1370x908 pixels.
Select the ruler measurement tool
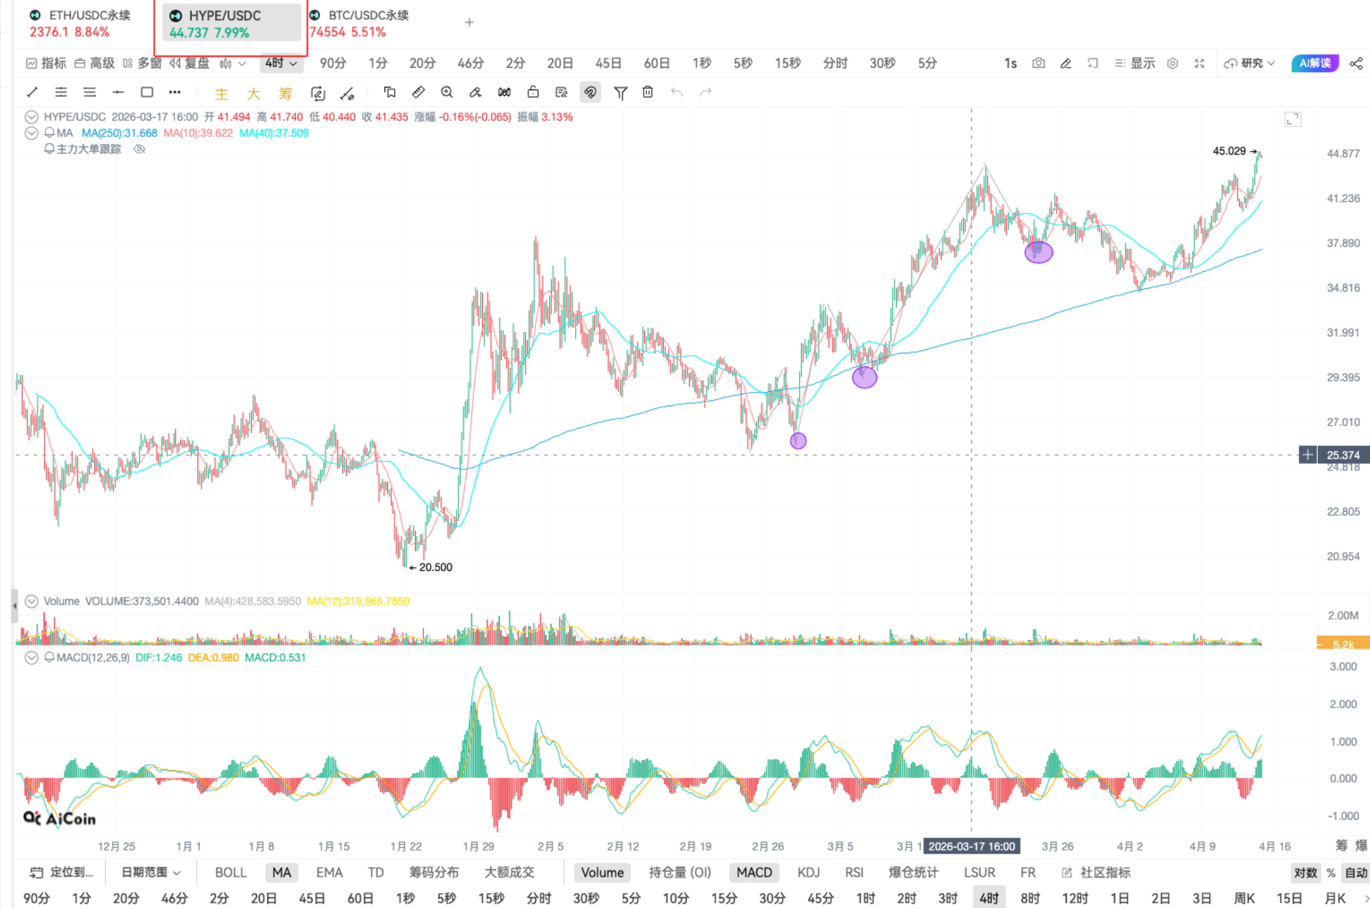418,92
